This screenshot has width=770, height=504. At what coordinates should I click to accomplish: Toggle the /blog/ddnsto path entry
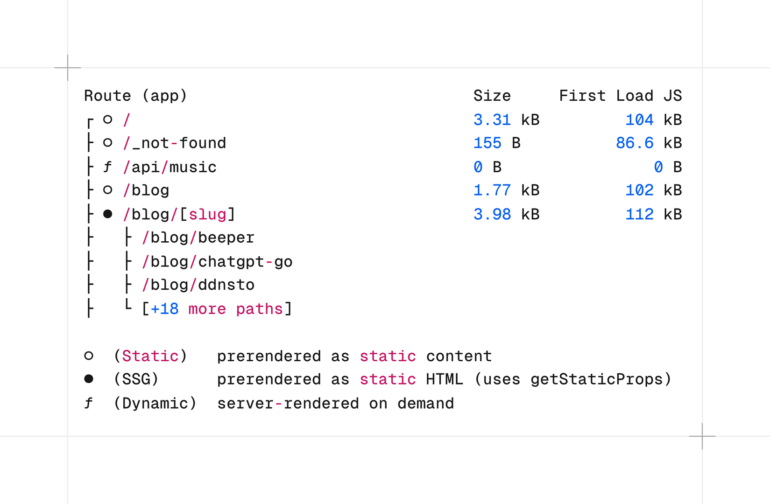tap(198, 285)
